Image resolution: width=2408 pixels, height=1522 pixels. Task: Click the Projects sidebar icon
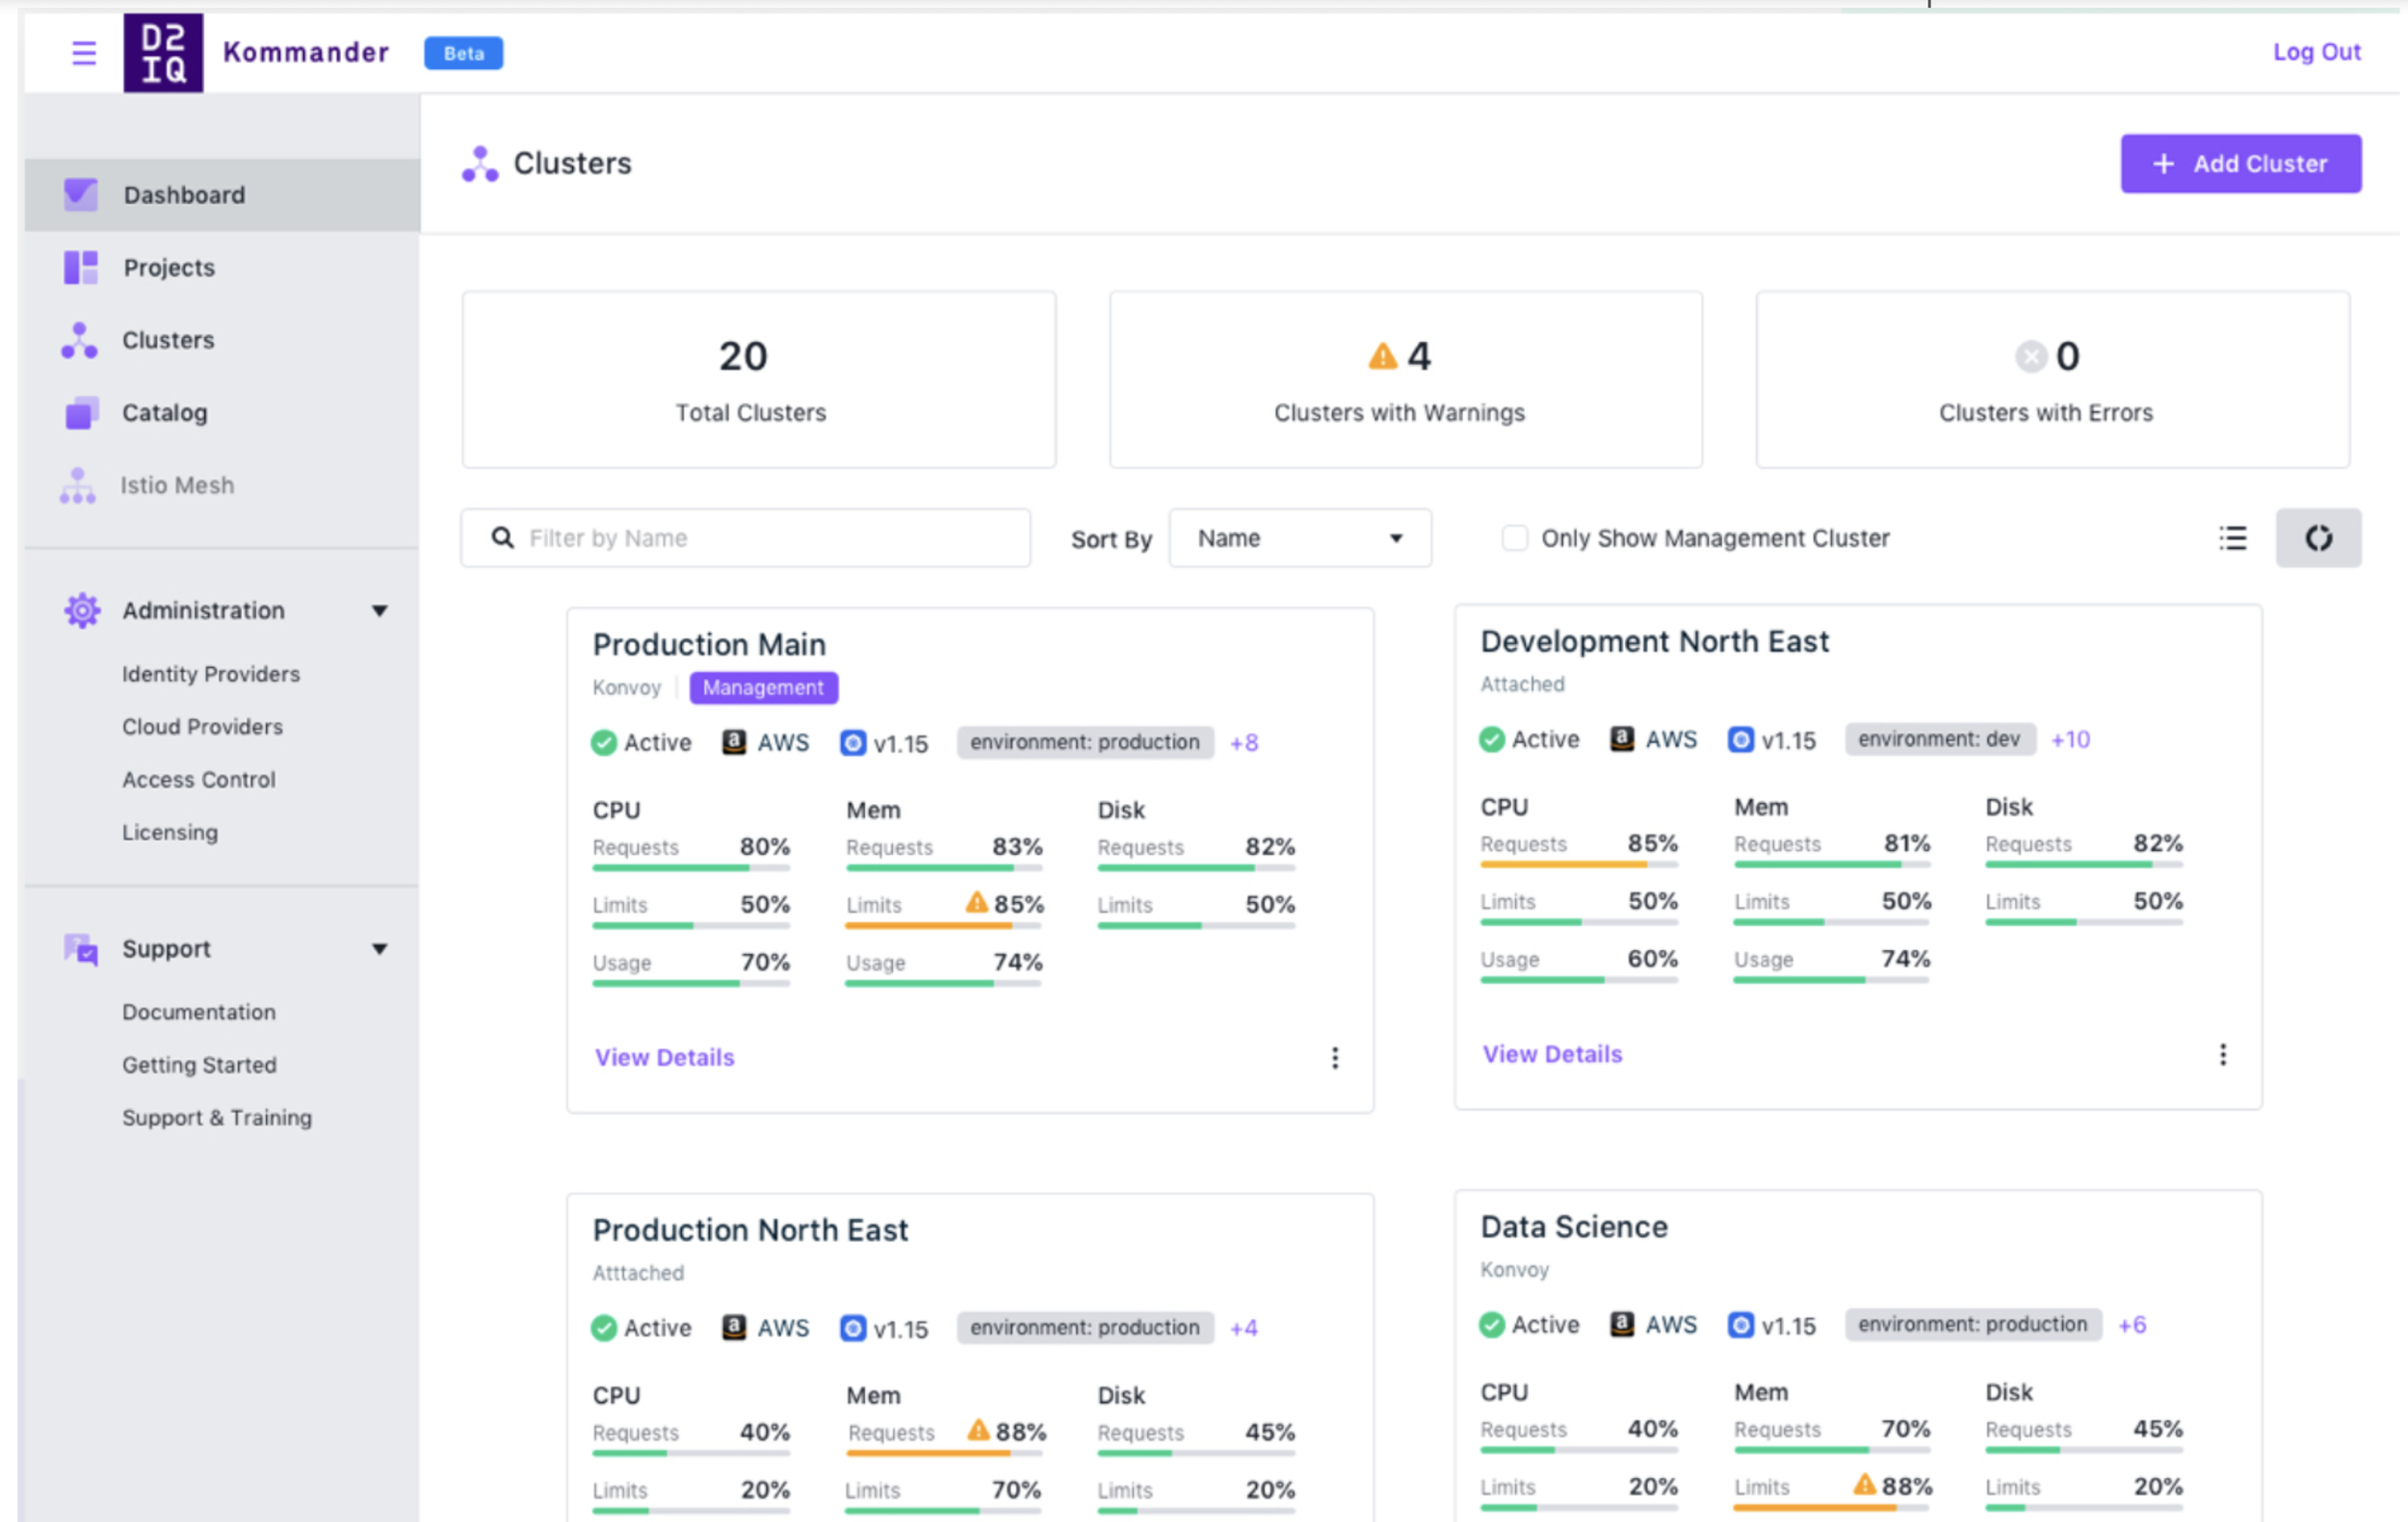point(81,267)
